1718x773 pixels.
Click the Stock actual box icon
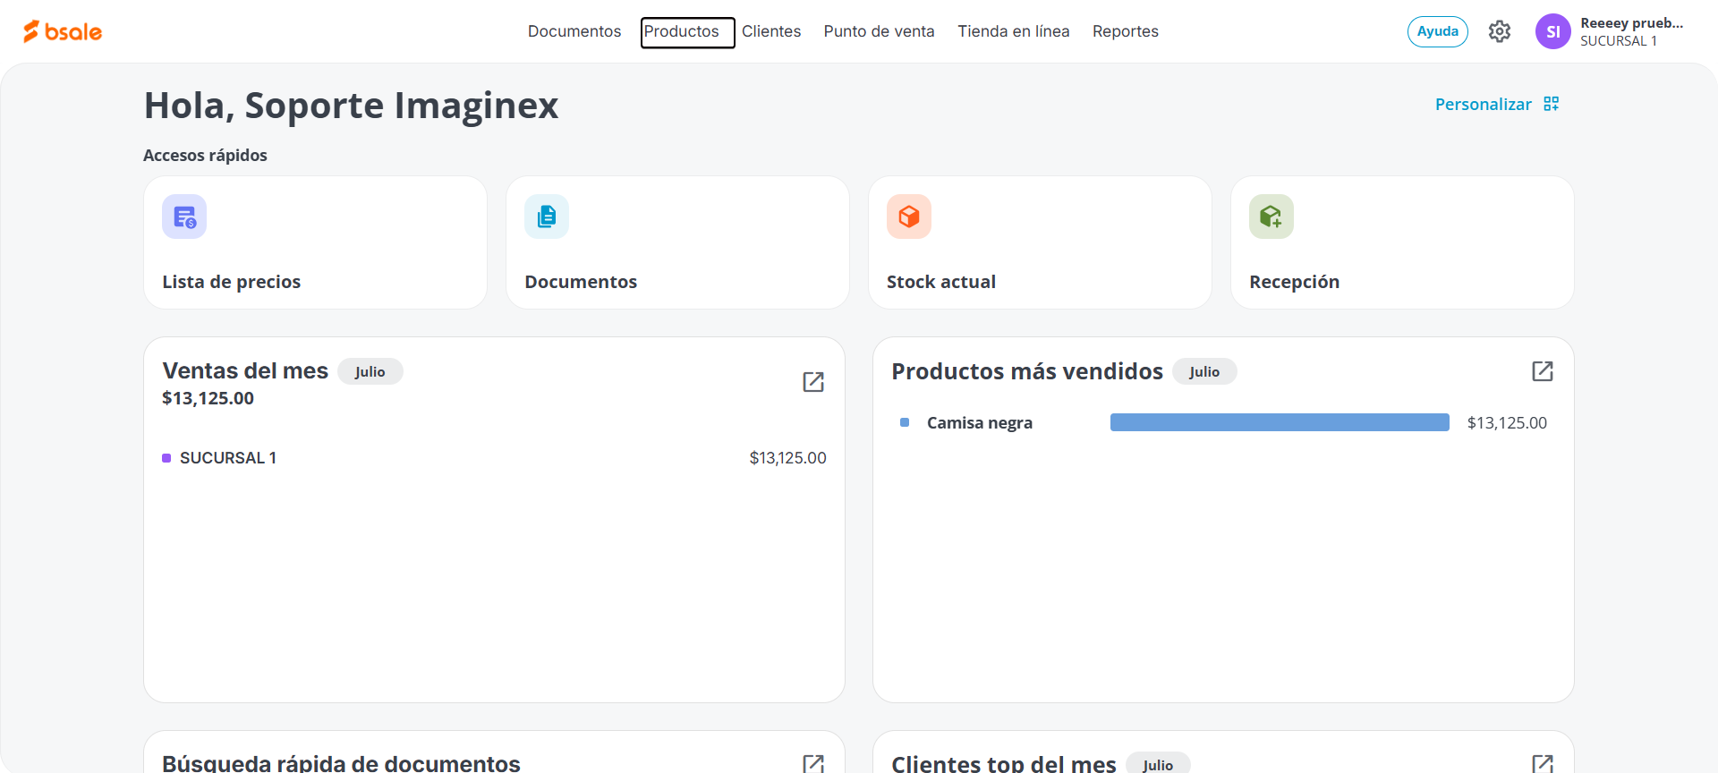coord(909,217)
